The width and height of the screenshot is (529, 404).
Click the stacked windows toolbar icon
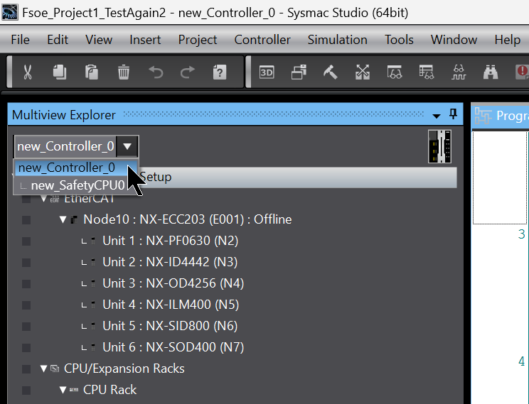click(x=299, y=72)
